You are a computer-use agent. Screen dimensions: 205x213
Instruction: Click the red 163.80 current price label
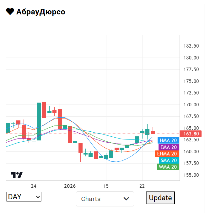pos(191,134)
